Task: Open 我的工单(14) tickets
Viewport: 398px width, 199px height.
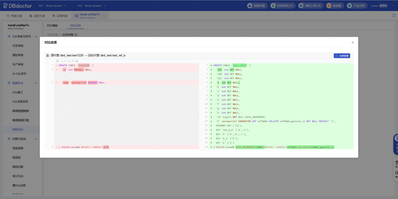Action: click(x=310, y=6)
